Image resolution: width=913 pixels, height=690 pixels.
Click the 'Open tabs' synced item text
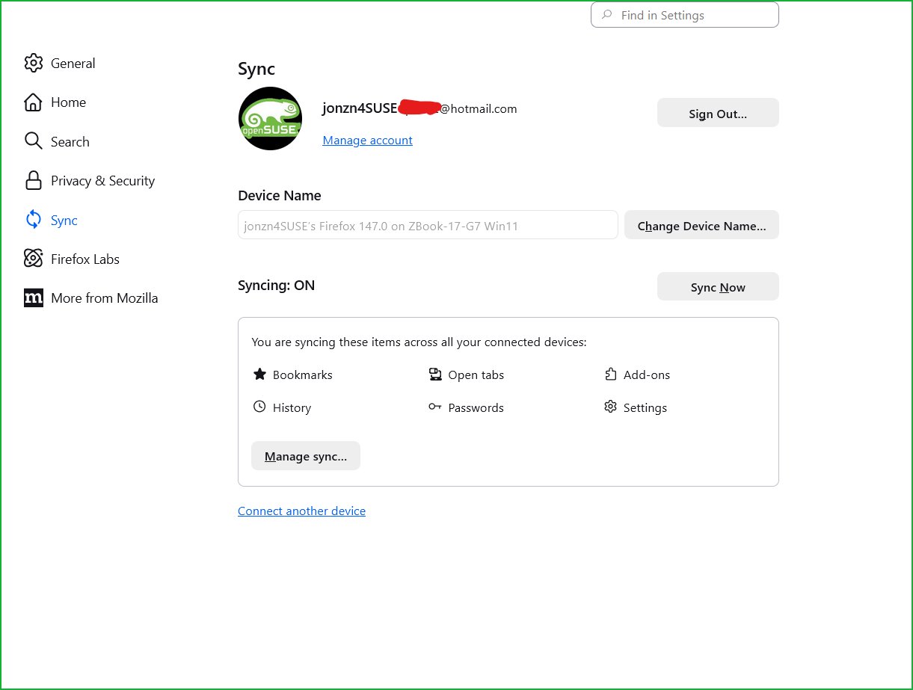point(476,375)
